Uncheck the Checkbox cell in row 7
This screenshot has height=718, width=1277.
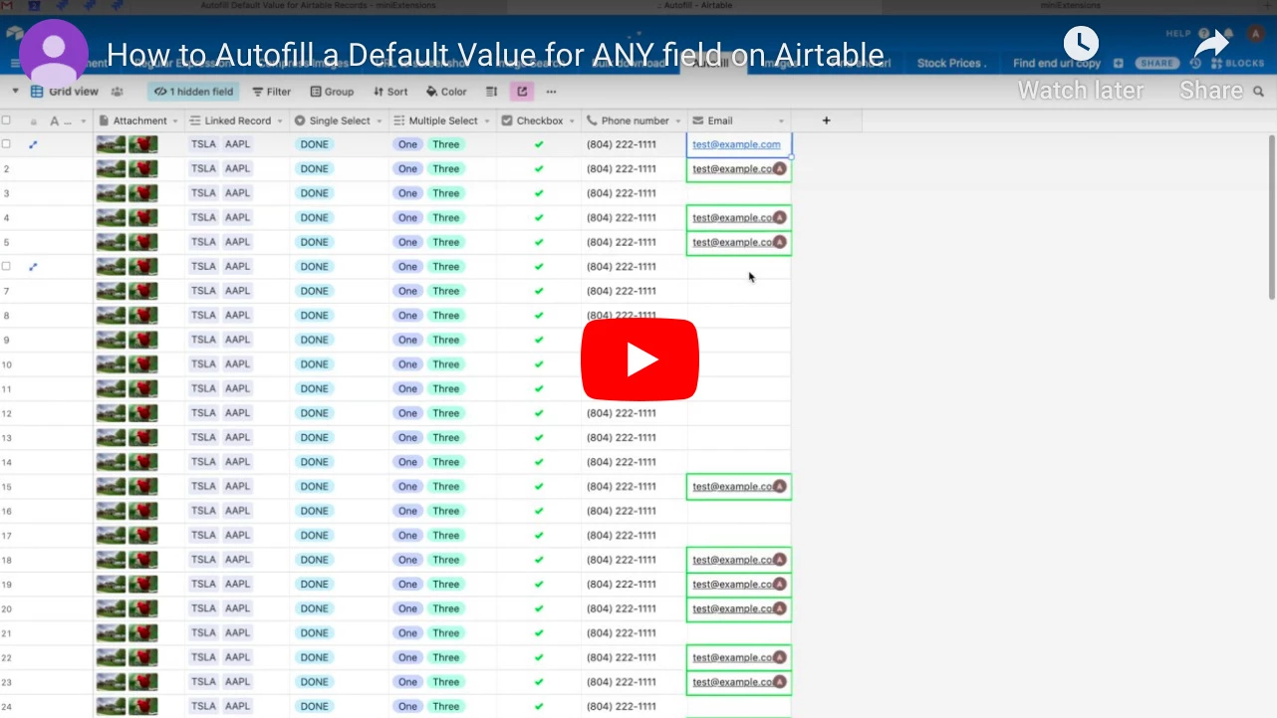[x=539, y=291]
